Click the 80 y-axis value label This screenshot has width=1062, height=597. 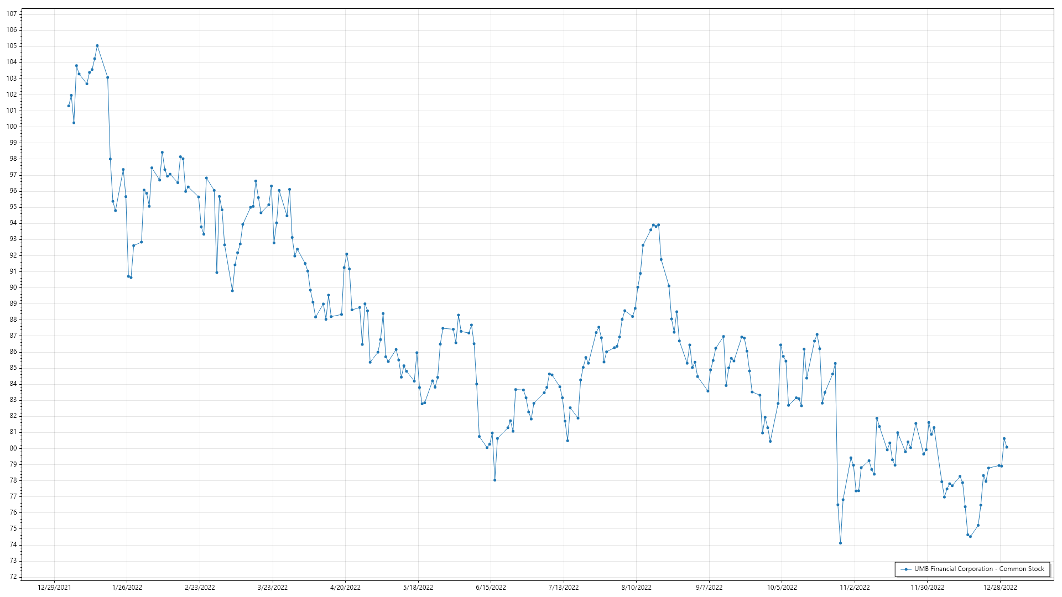coord(13,448)
